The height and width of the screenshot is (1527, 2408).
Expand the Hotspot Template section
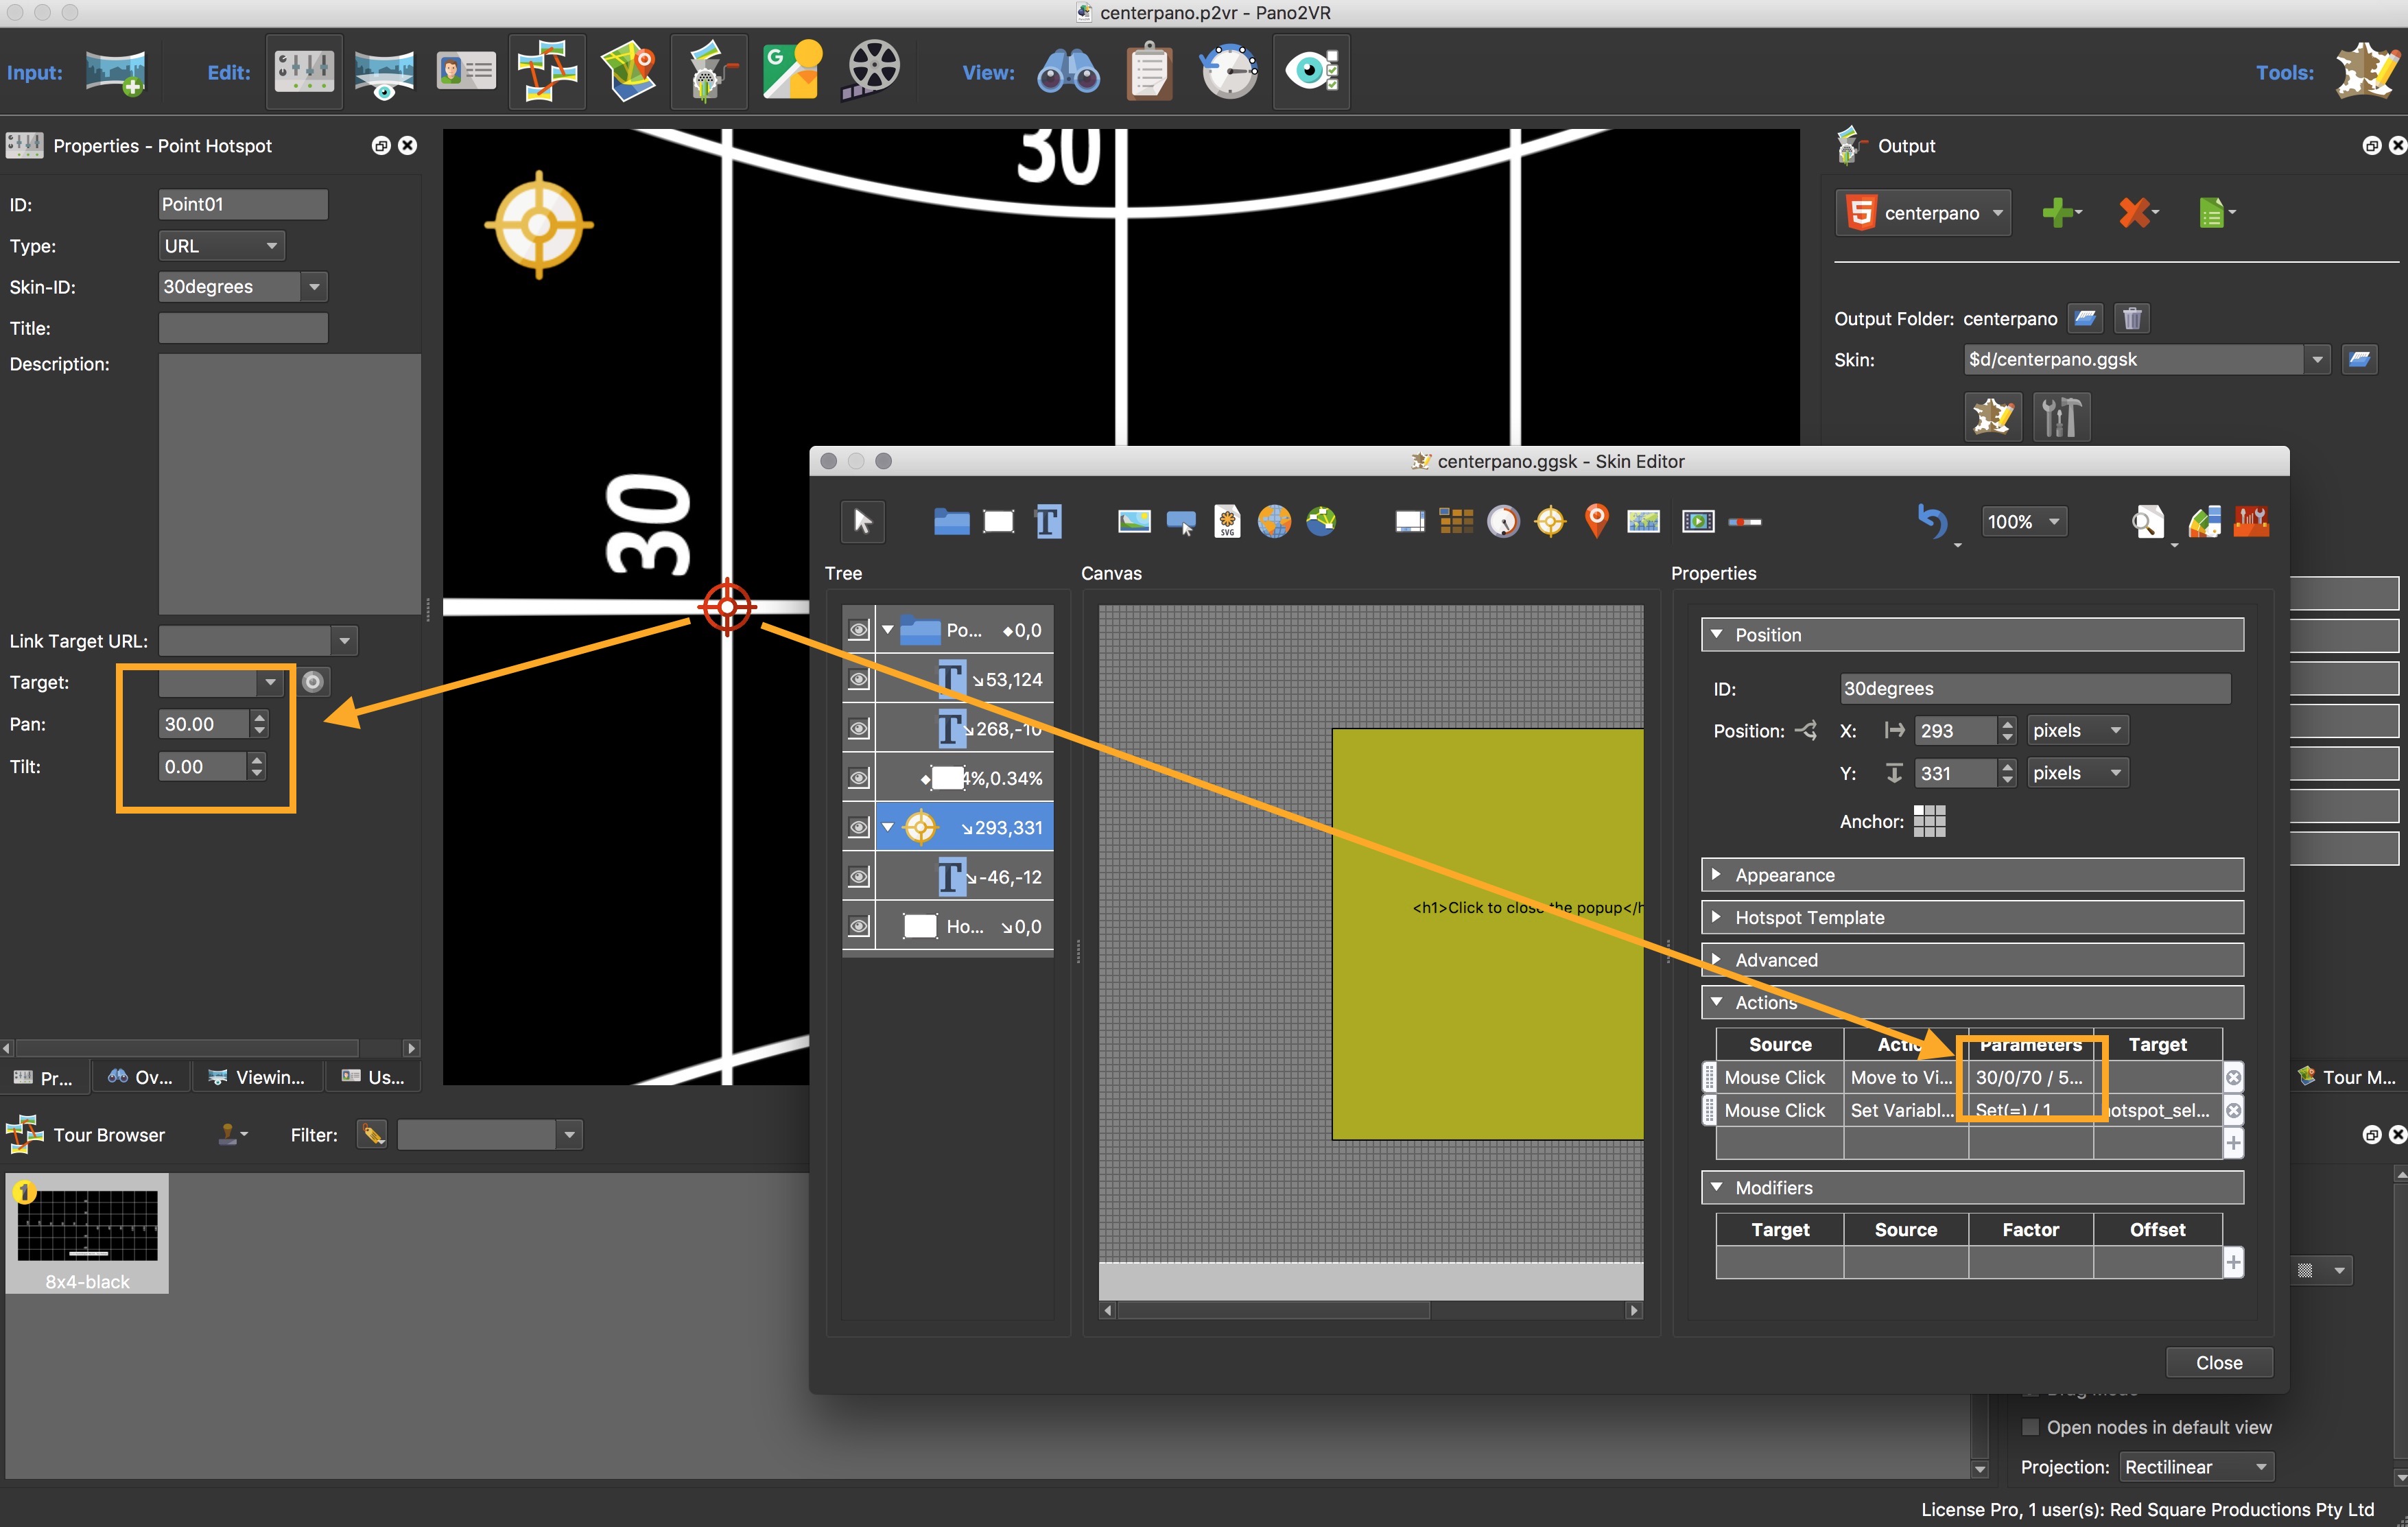(1971, 917)
